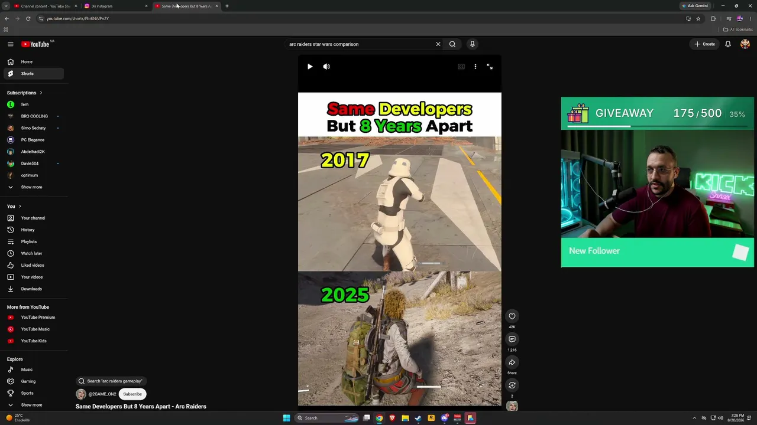Screen dimensions: 757x425
Task: Click the Create button
Action: [705, 44]
